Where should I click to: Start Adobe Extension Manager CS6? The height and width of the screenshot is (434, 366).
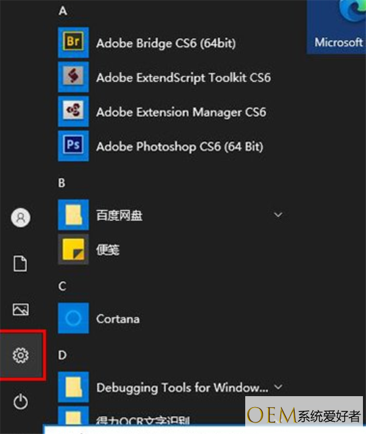[x=181, y=112]
